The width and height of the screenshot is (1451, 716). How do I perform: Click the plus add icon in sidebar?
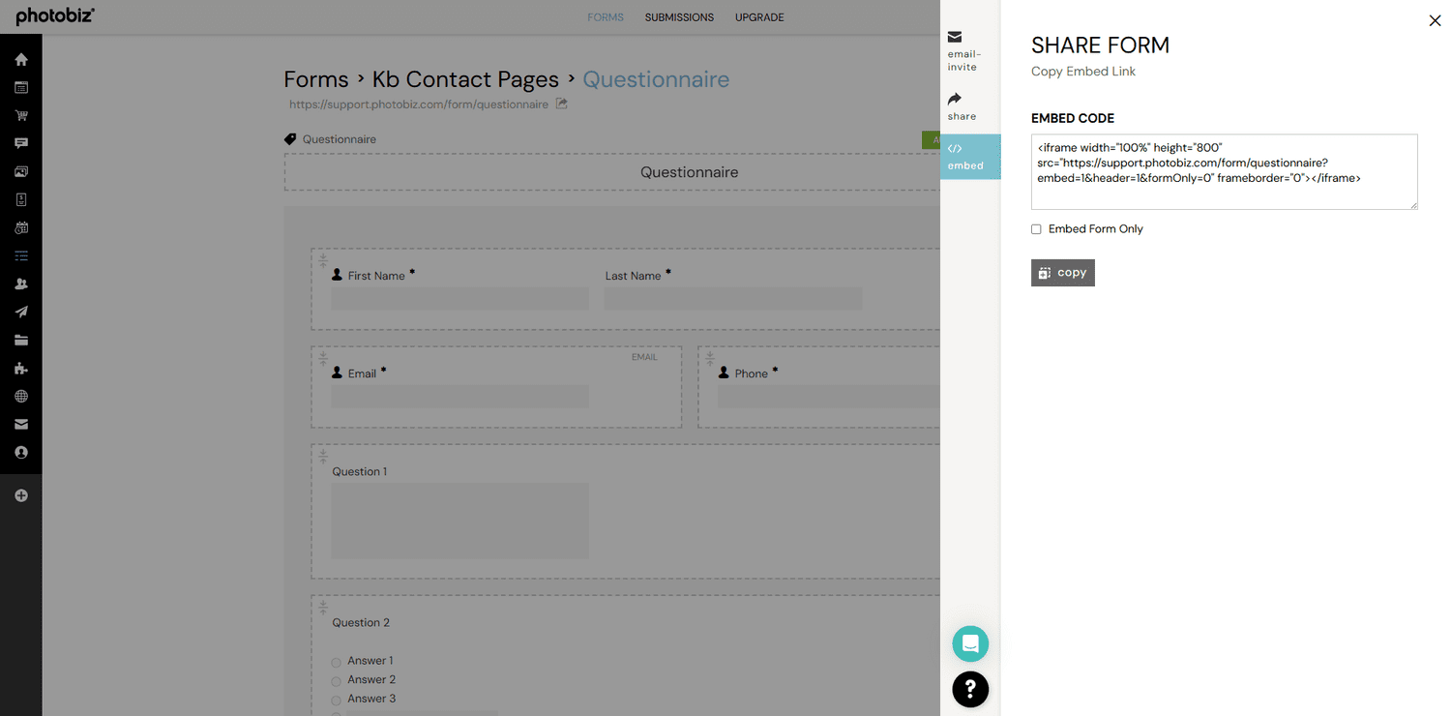pos(21,495)
